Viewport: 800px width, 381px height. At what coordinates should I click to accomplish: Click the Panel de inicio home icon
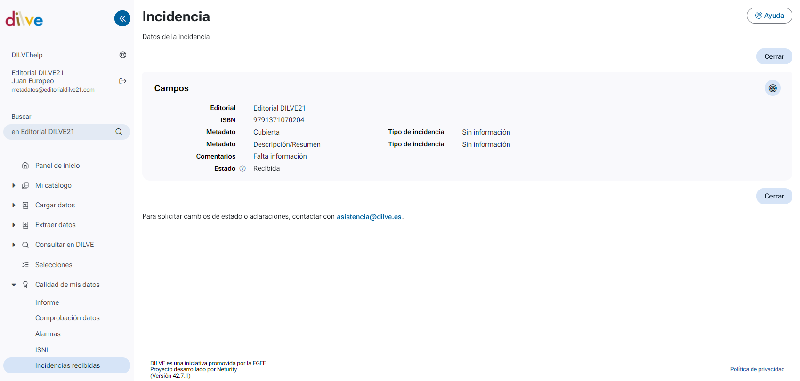click(x=25, y=166)
